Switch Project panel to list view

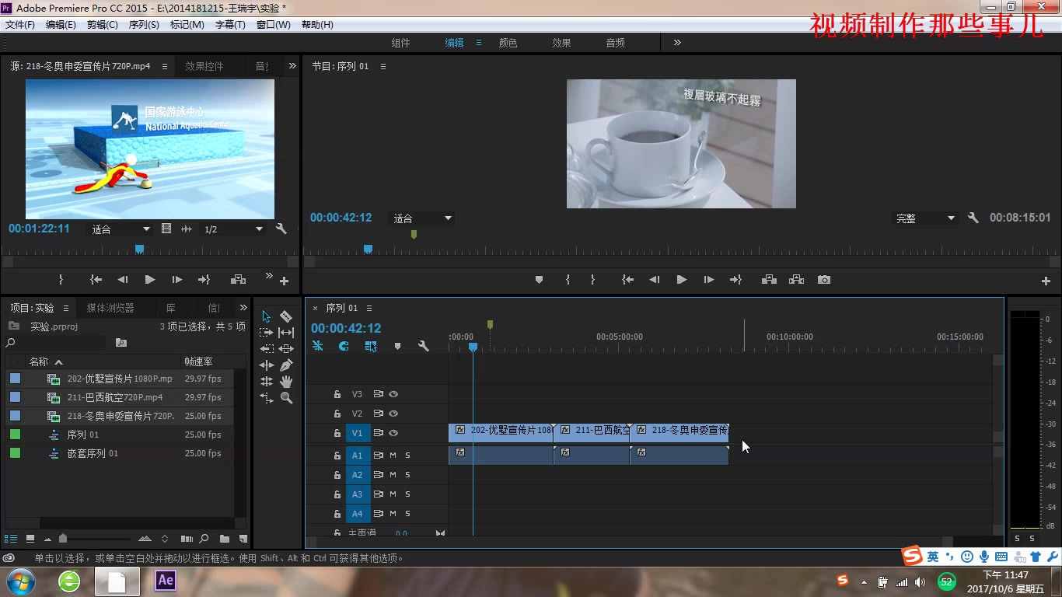click(11, 539)
